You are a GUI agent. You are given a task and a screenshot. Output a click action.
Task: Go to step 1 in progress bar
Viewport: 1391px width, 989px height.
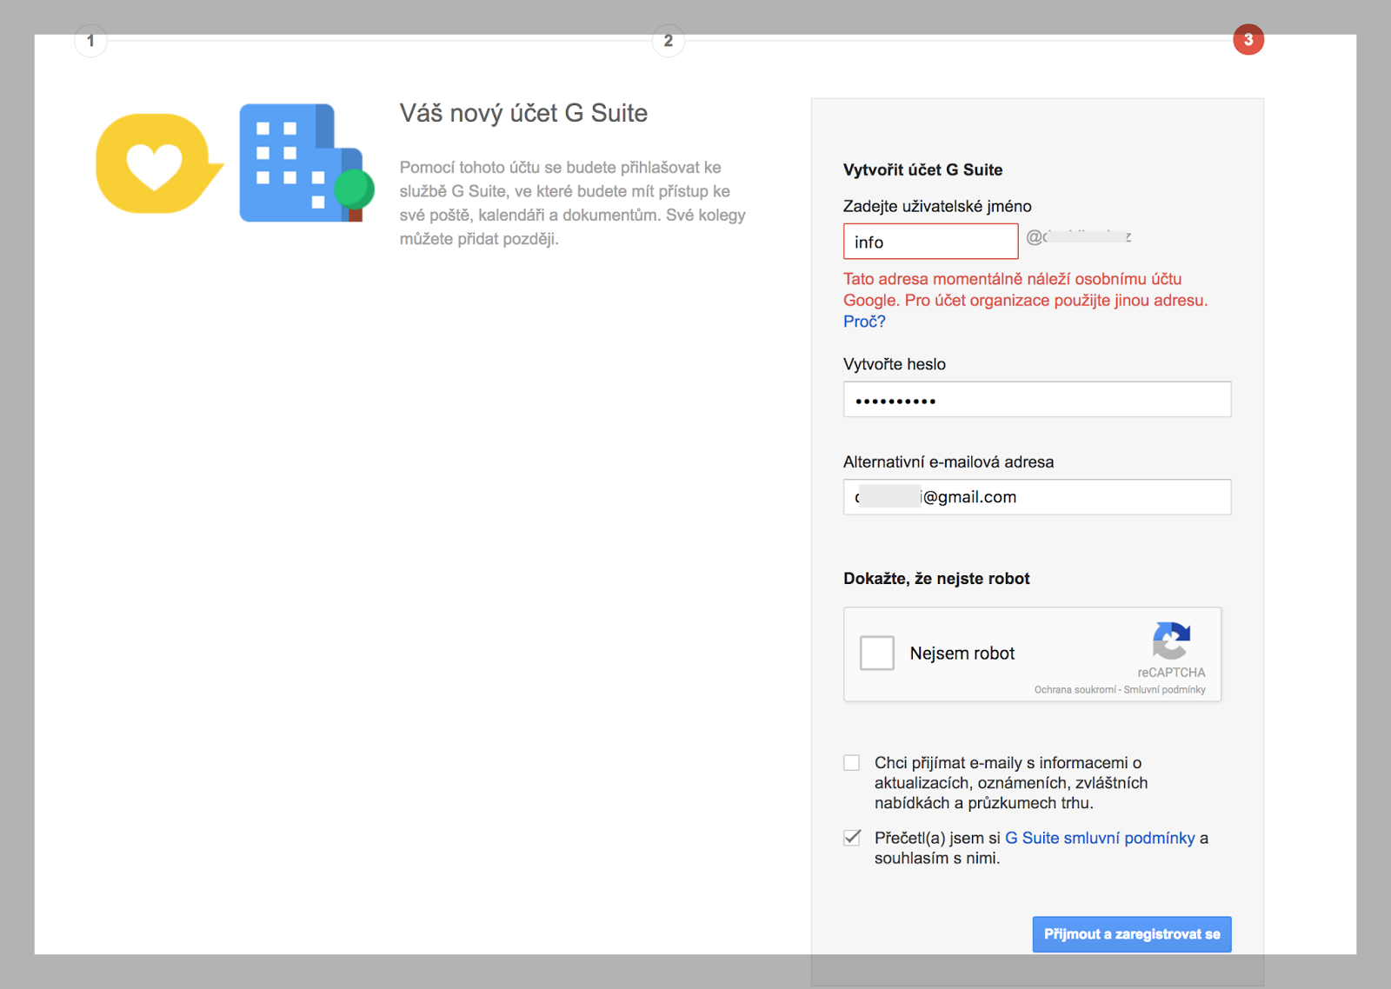pyautogui.click(x=90, y=41)
